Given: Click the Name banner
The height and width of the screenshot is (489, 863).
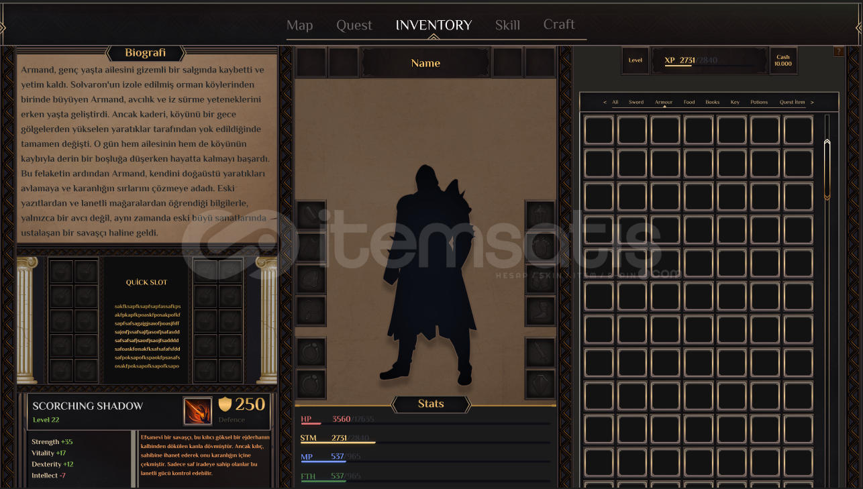Looking at the screenshot, I should (425, 63).
